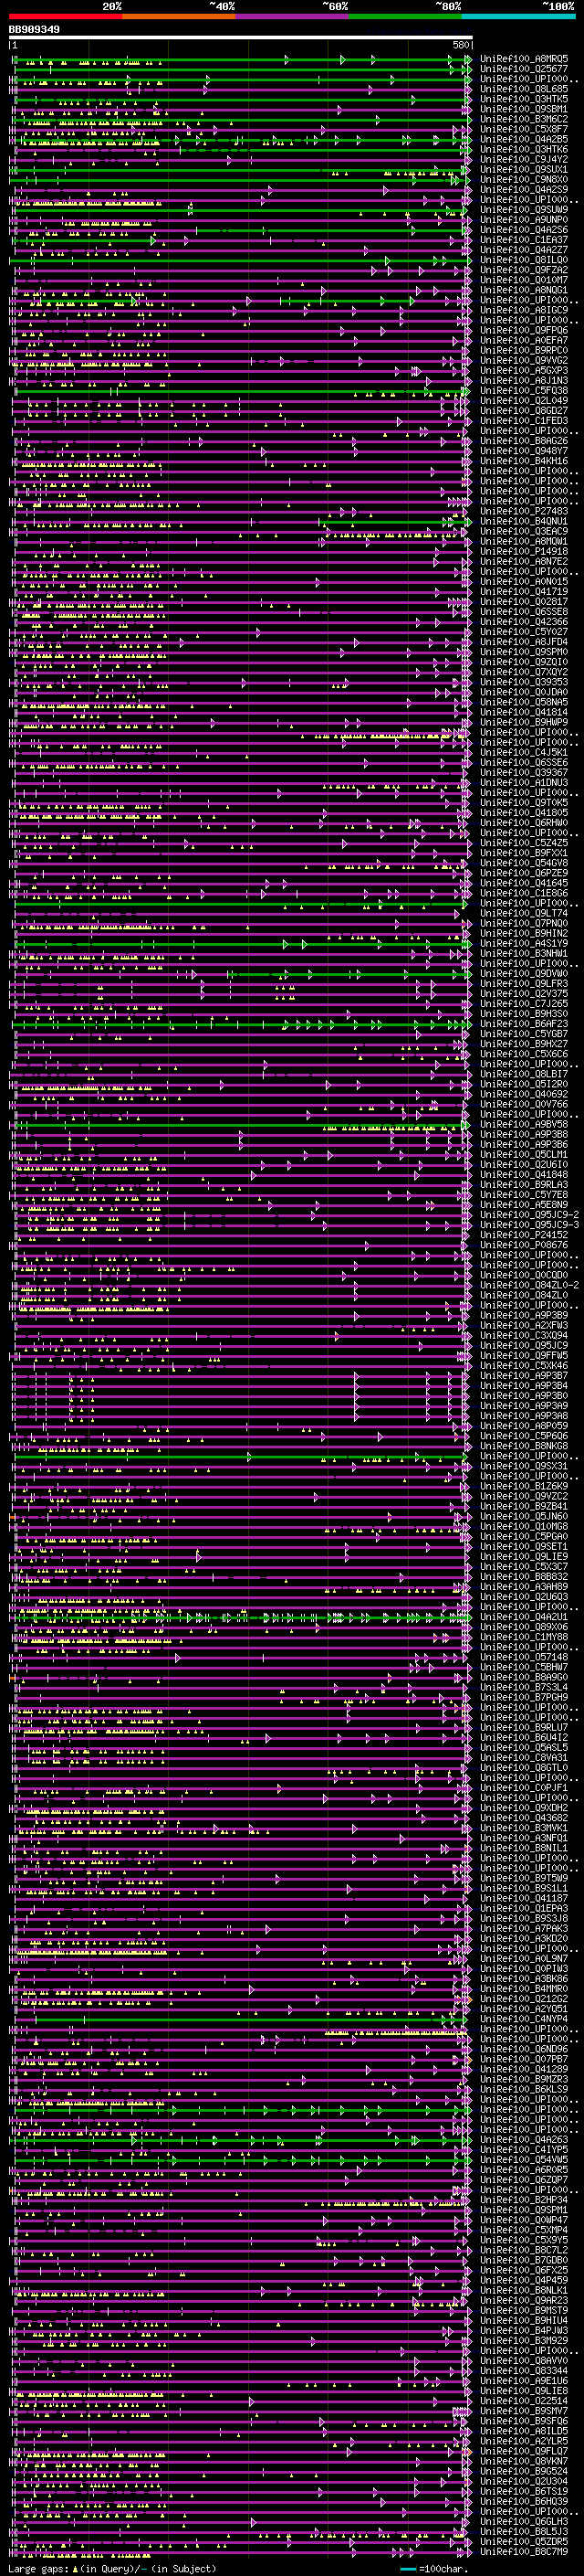
Task: Open hit UniRef100_C1EA37
Action: point(524,240)
